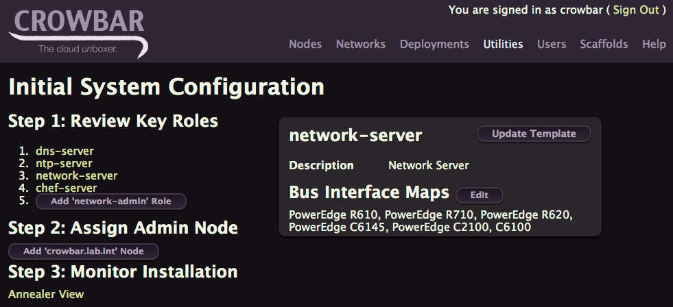Click the network-server panel heading

pyautogui.click(x=355, y=136)
